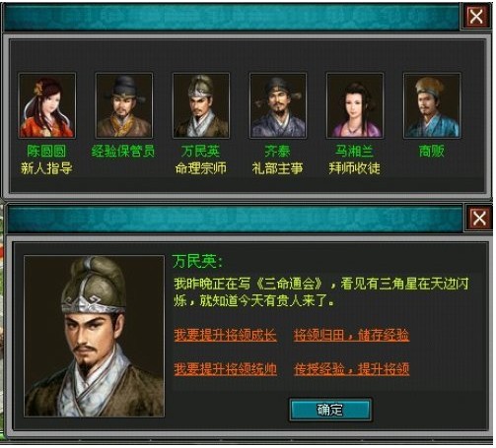Choose the 万民英 portrait in NPC list
The height and width of the screenshot is (448, 496).
point(201,105)
